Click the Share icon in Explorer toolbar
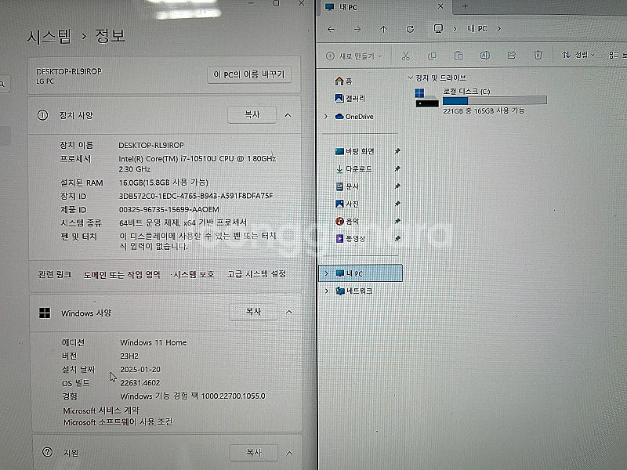 click(512, 56)
